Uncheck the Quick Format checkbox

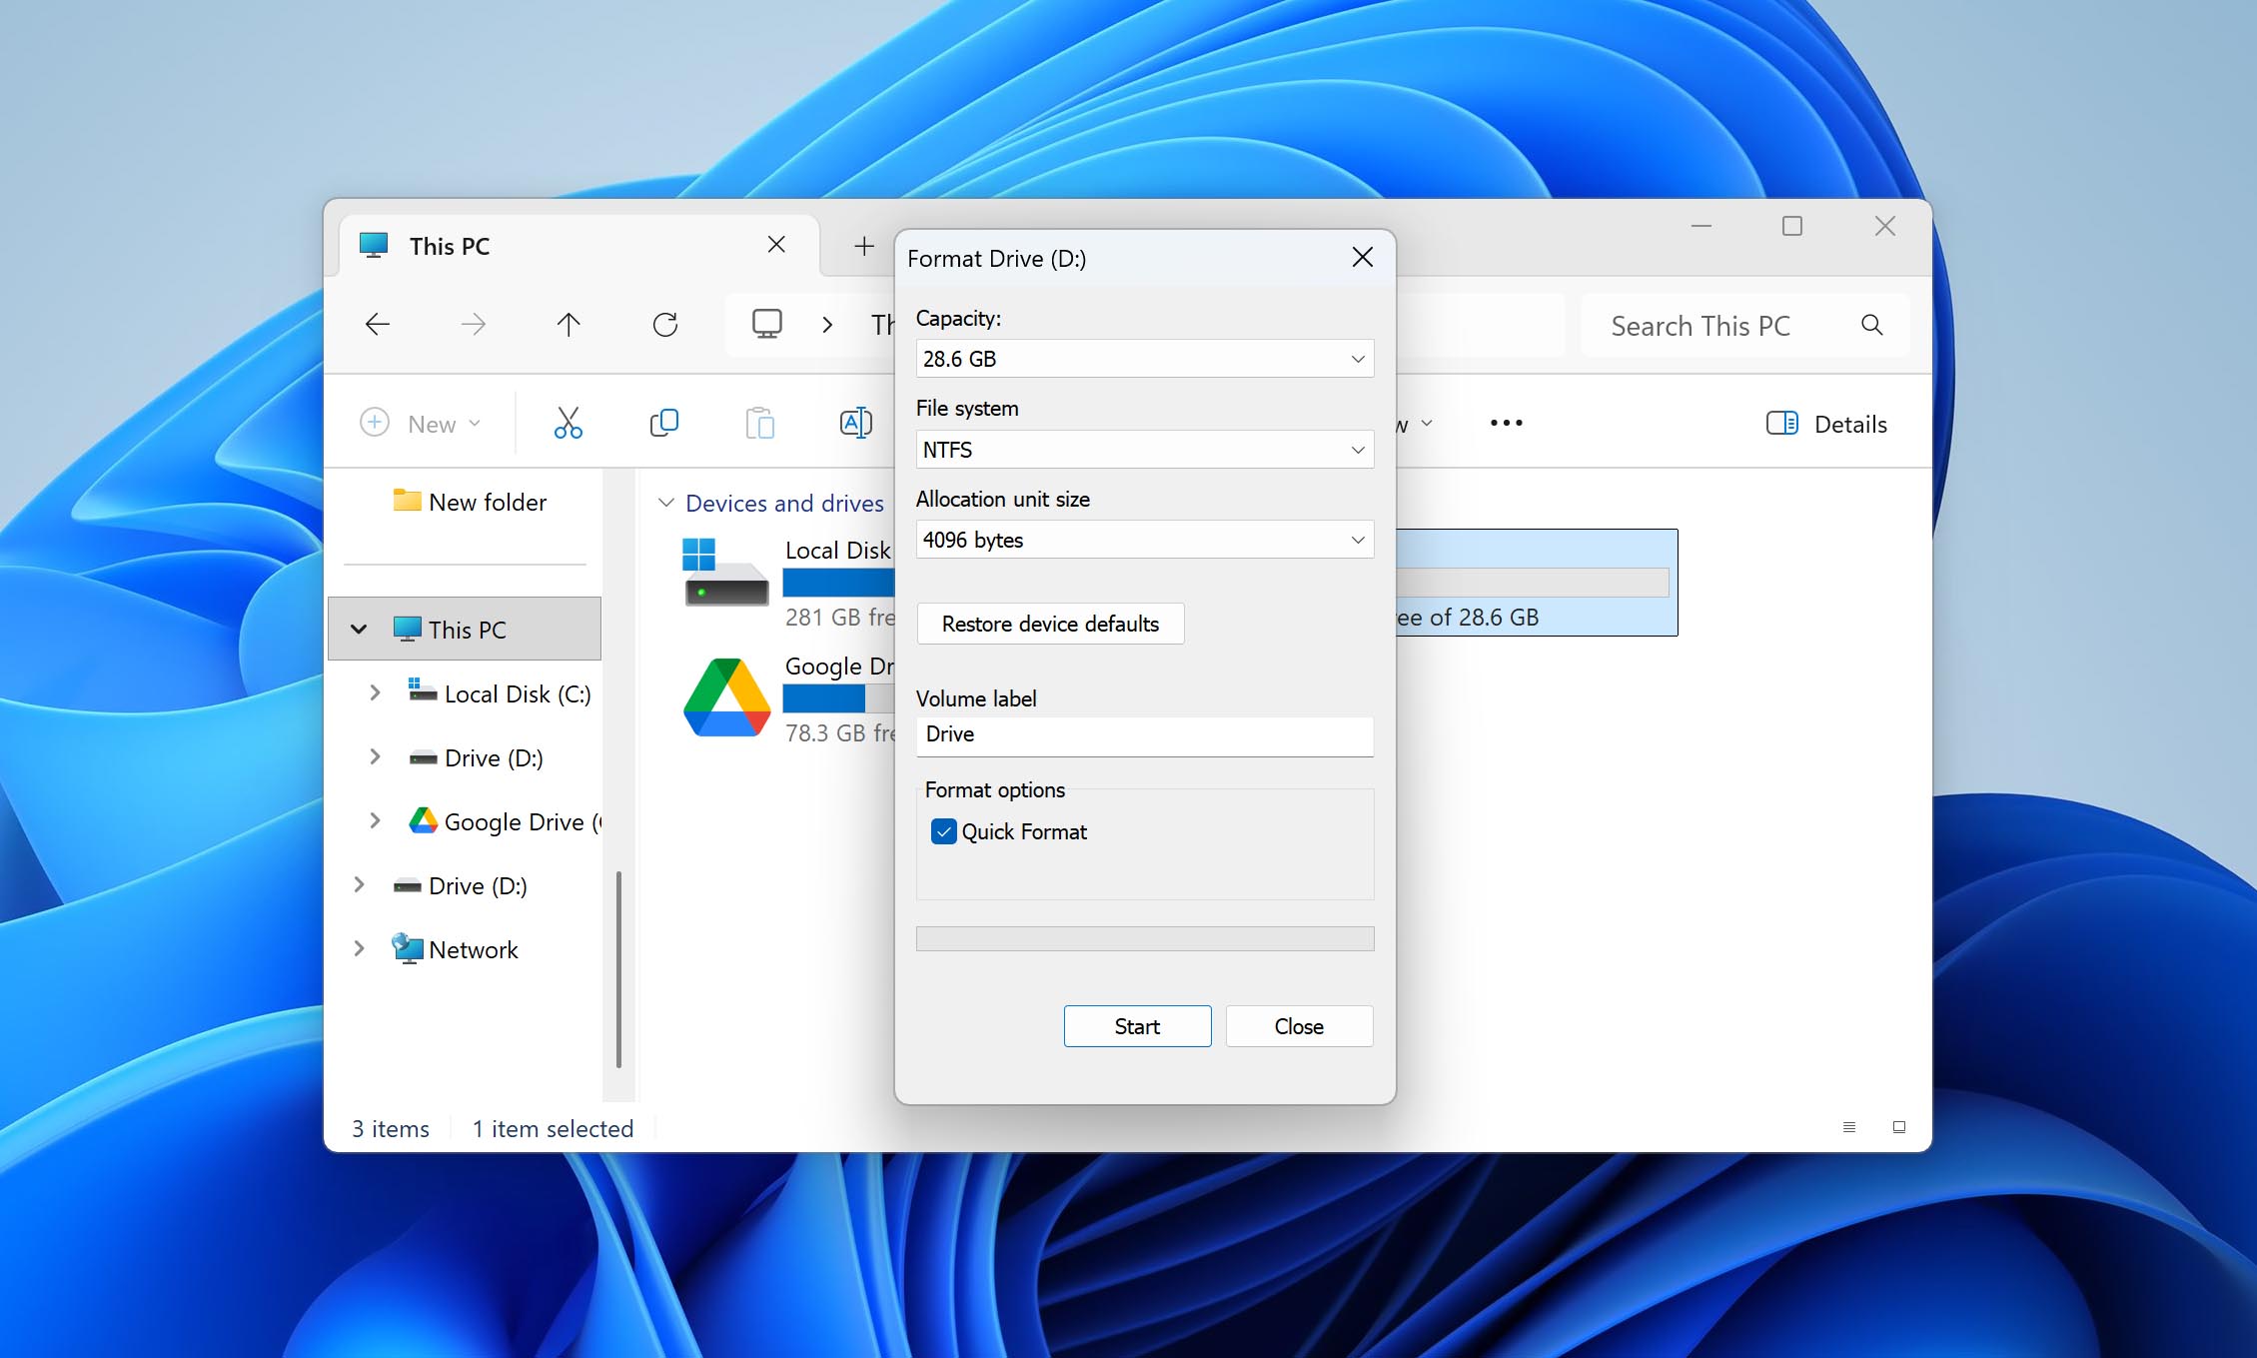click(942, 831)
